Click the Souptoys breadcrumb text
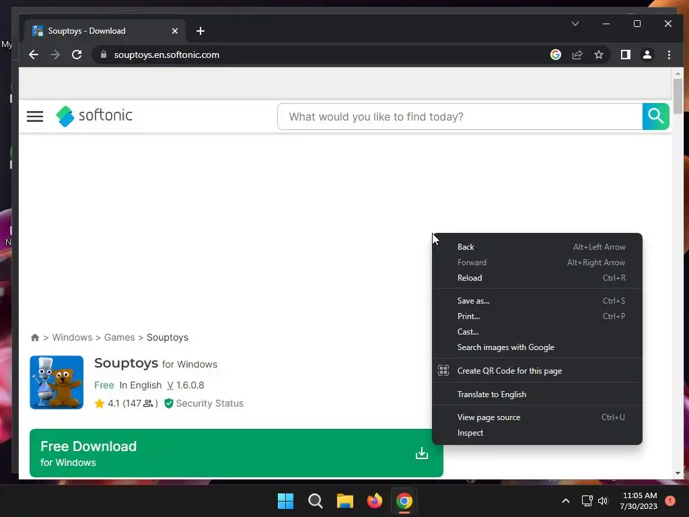 (x=168, y=337)
